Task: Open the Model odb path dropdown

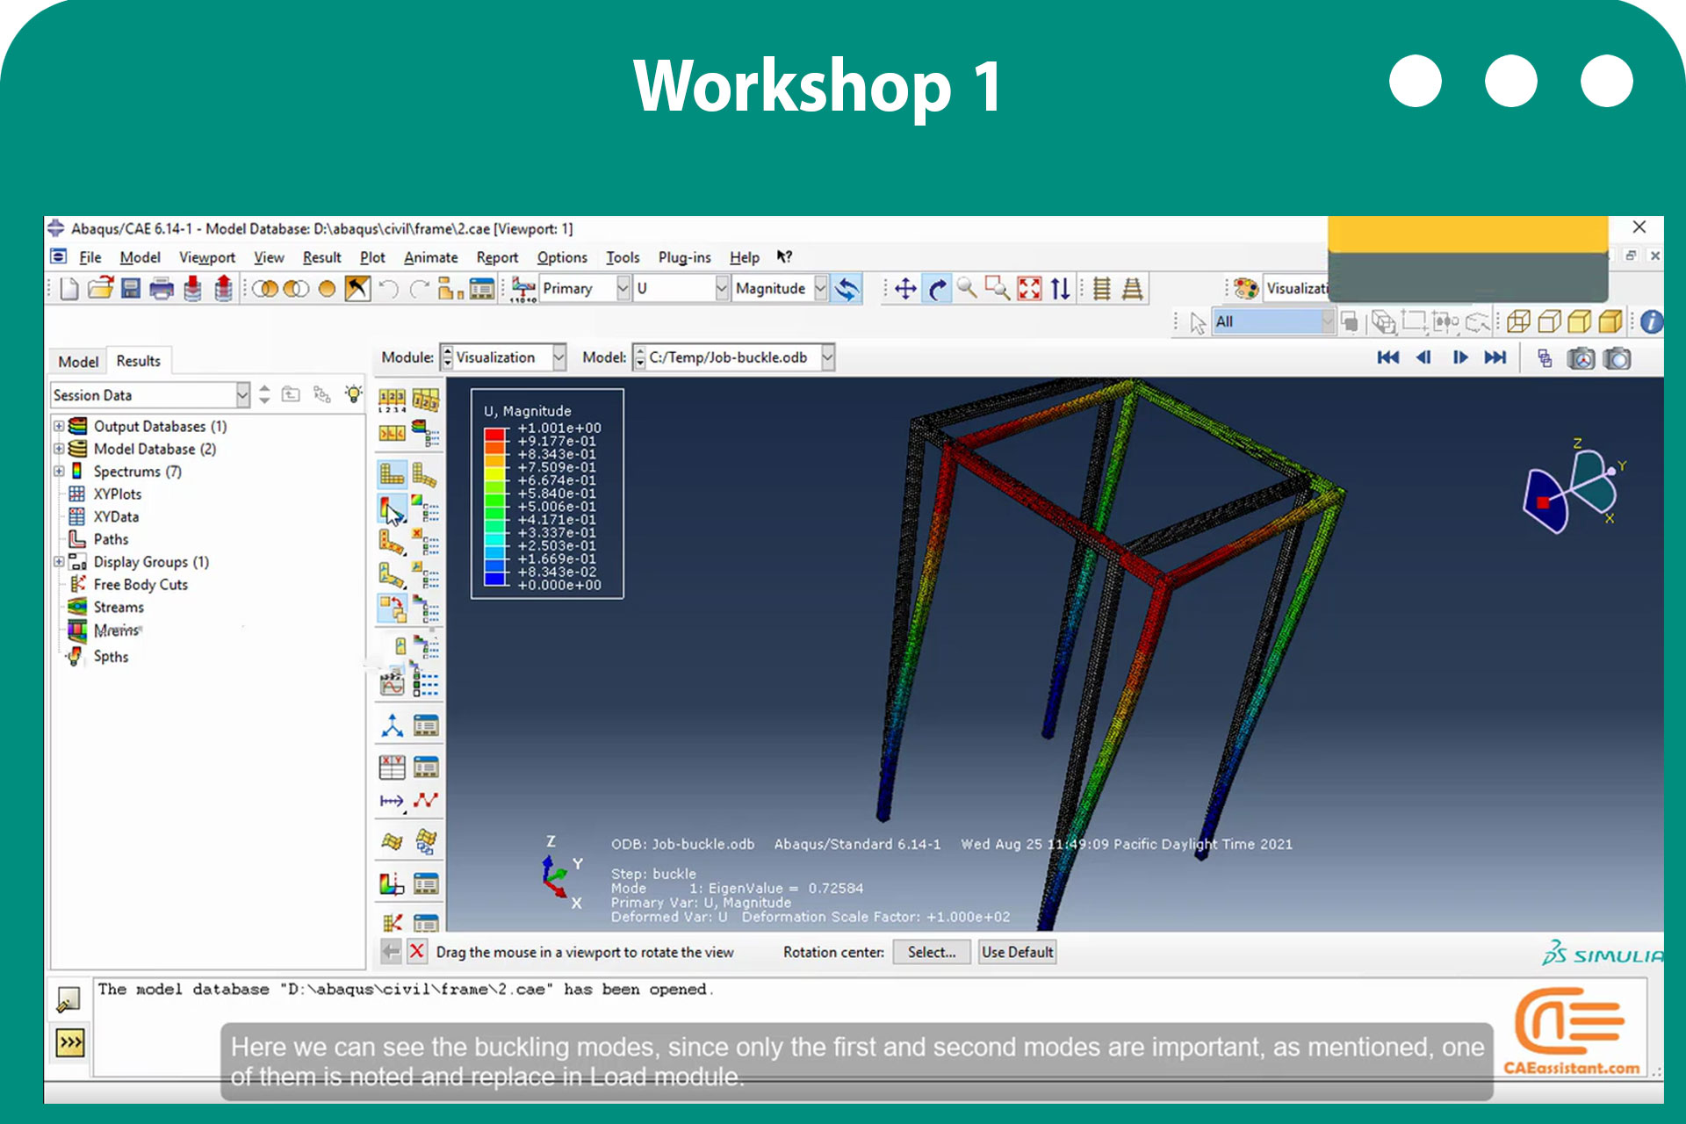Action: [x=827, y=357]
